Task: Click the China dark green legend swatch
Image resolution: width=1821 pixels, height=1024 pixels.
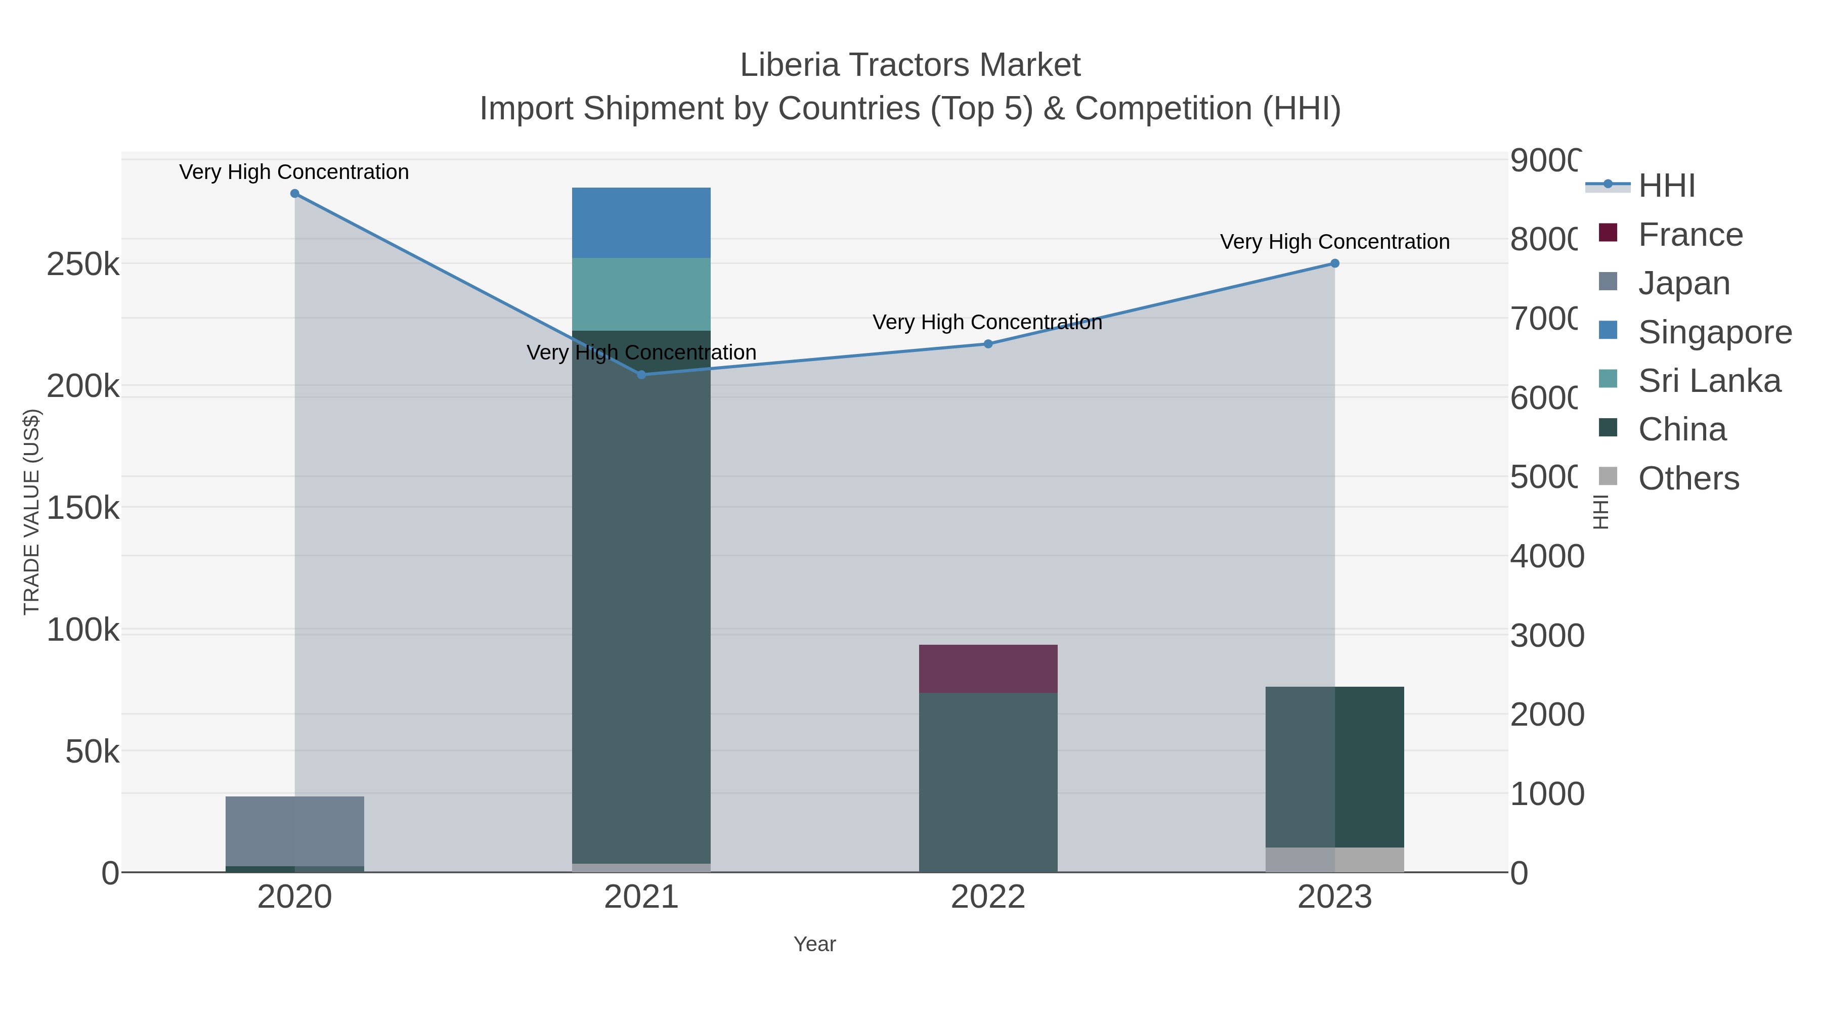Action: pyautogui.click(x=1608, y=427)
